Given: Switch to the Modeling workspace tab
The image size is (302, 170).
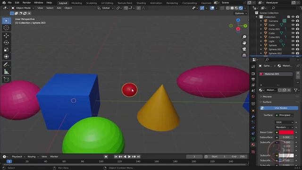Looking at the screenshot, I should [x=76, y=3].
